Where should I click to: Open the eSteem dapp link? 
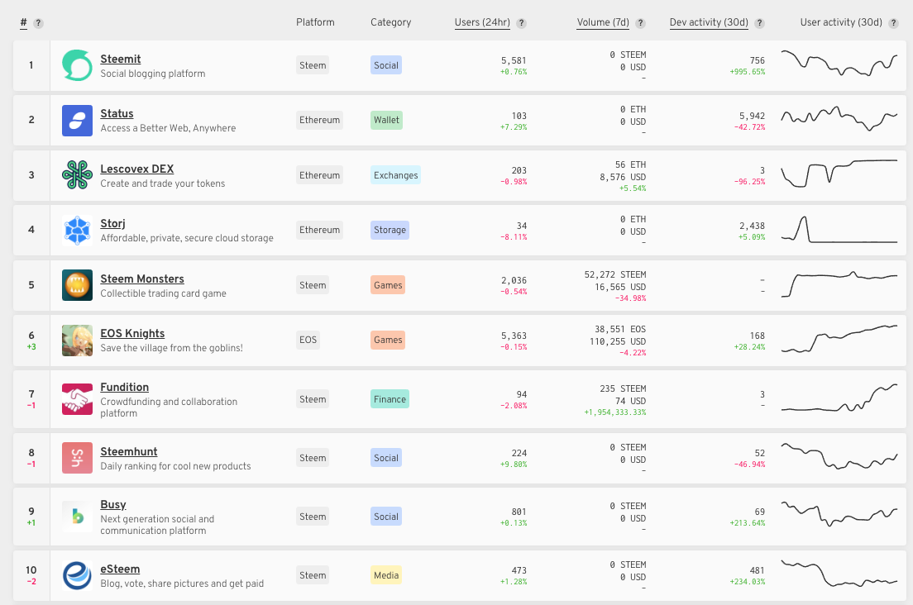point(120,569)
